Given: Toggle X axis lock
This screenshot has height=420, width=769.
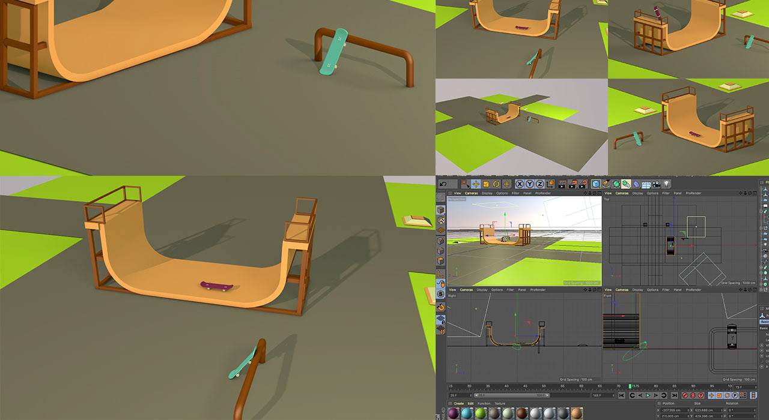Looking at the screenshot, I should [520, 184].
